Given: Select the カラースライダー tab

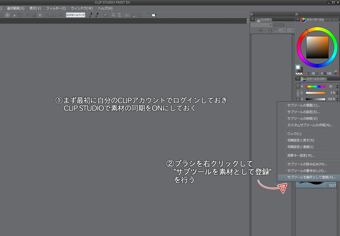Looking at the screenshot, I should point(314,79).
